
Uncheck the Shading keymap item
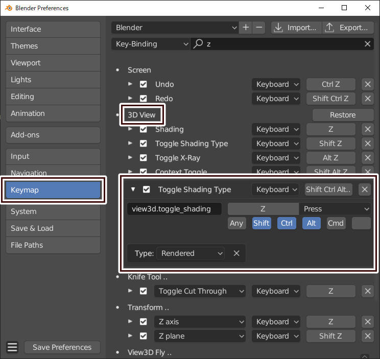[143, 129]
